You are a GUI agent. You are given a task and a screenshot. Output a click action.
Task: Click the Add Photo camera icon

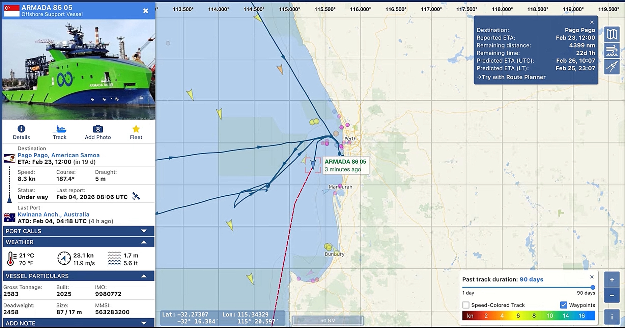[98, 129]
